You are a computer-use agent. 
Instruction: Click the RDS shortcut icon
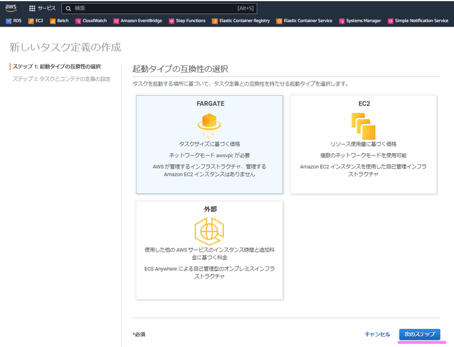pos(9,21)
